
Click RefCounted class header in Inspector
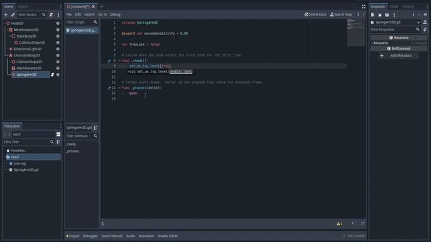pos(399,48)
